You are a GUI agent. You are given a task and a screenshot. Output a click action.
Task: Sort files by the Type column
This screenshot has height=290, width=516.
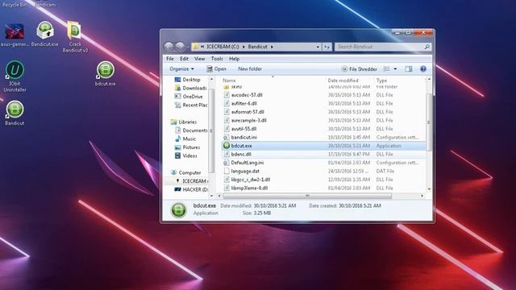tap(381, 81)
